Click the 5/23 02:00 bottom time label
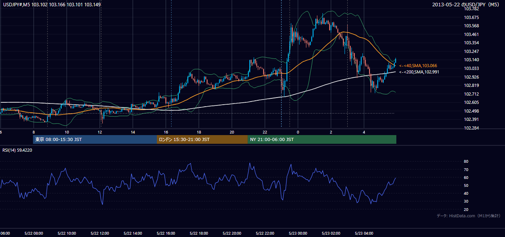This screenshot has height=237, width=505. [x=331, y=233]
